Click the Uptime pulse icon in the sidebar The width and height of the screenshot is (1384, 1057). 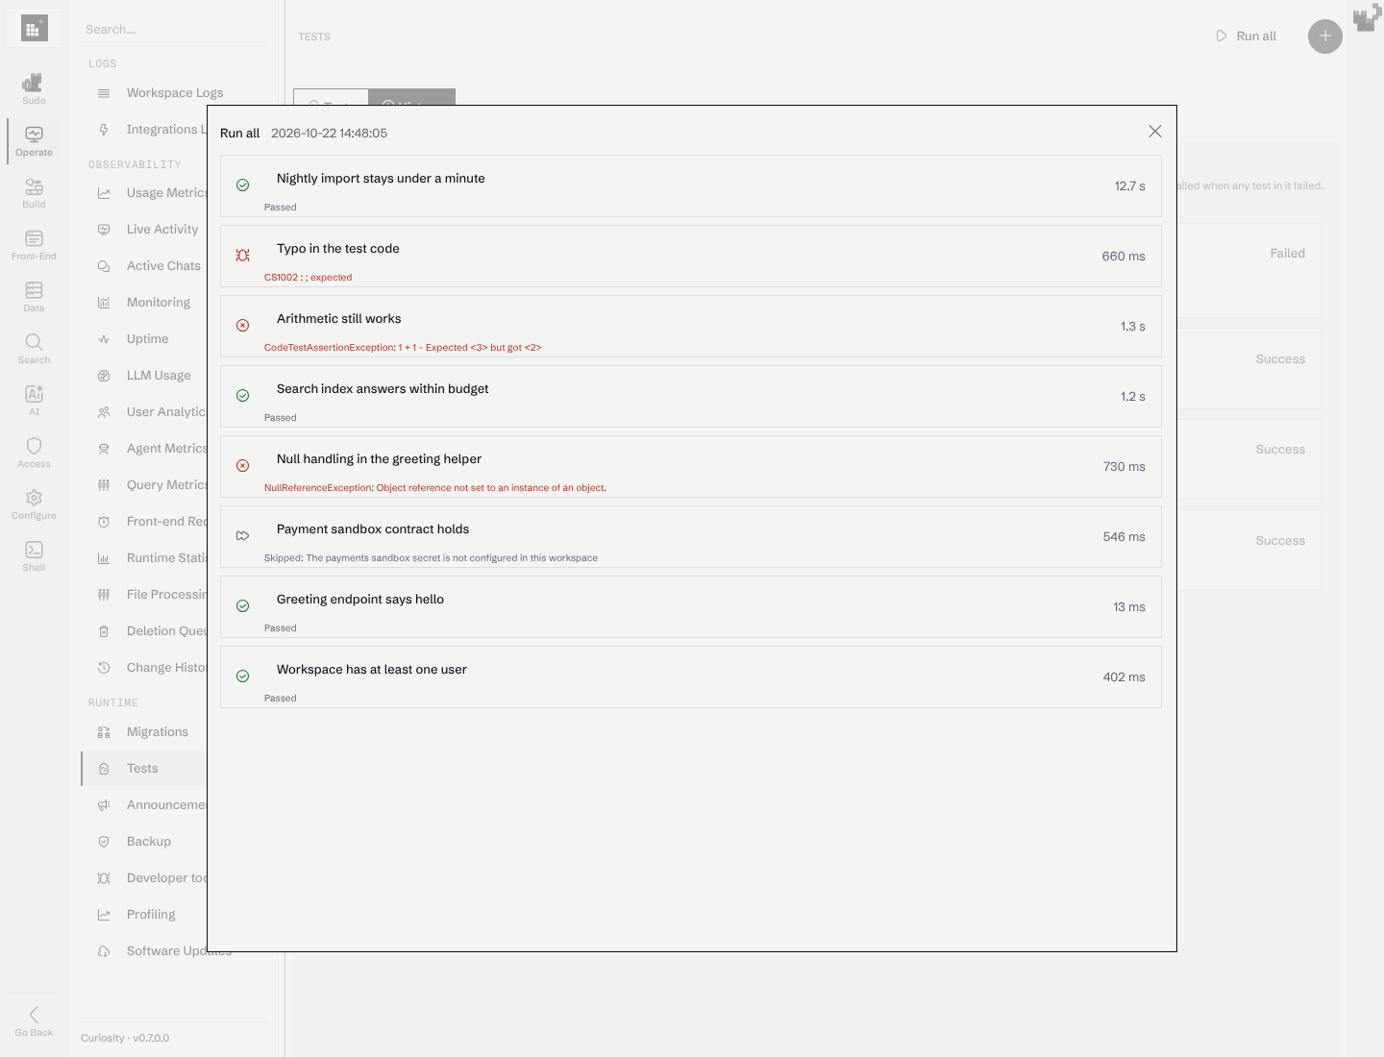(104, 339)
